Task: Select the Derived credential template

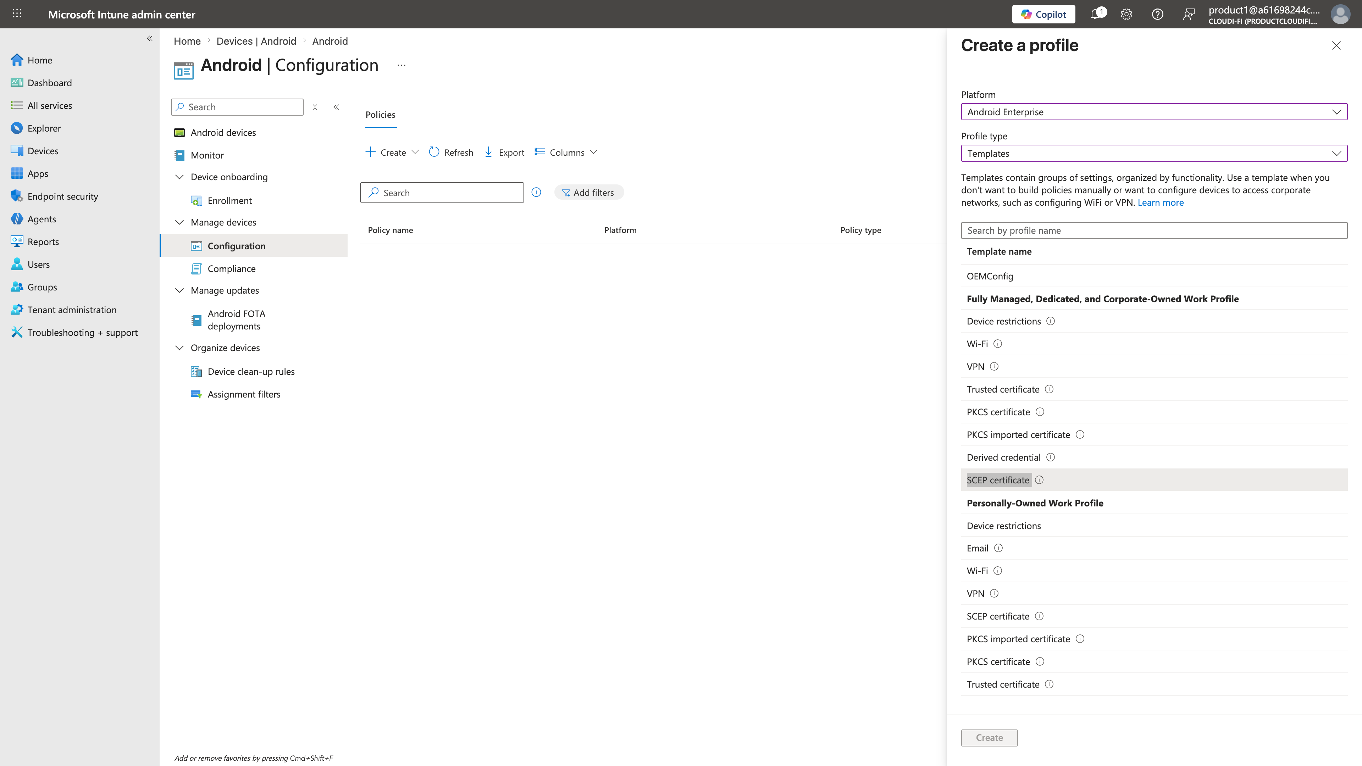Action: tap(1154, 458)
